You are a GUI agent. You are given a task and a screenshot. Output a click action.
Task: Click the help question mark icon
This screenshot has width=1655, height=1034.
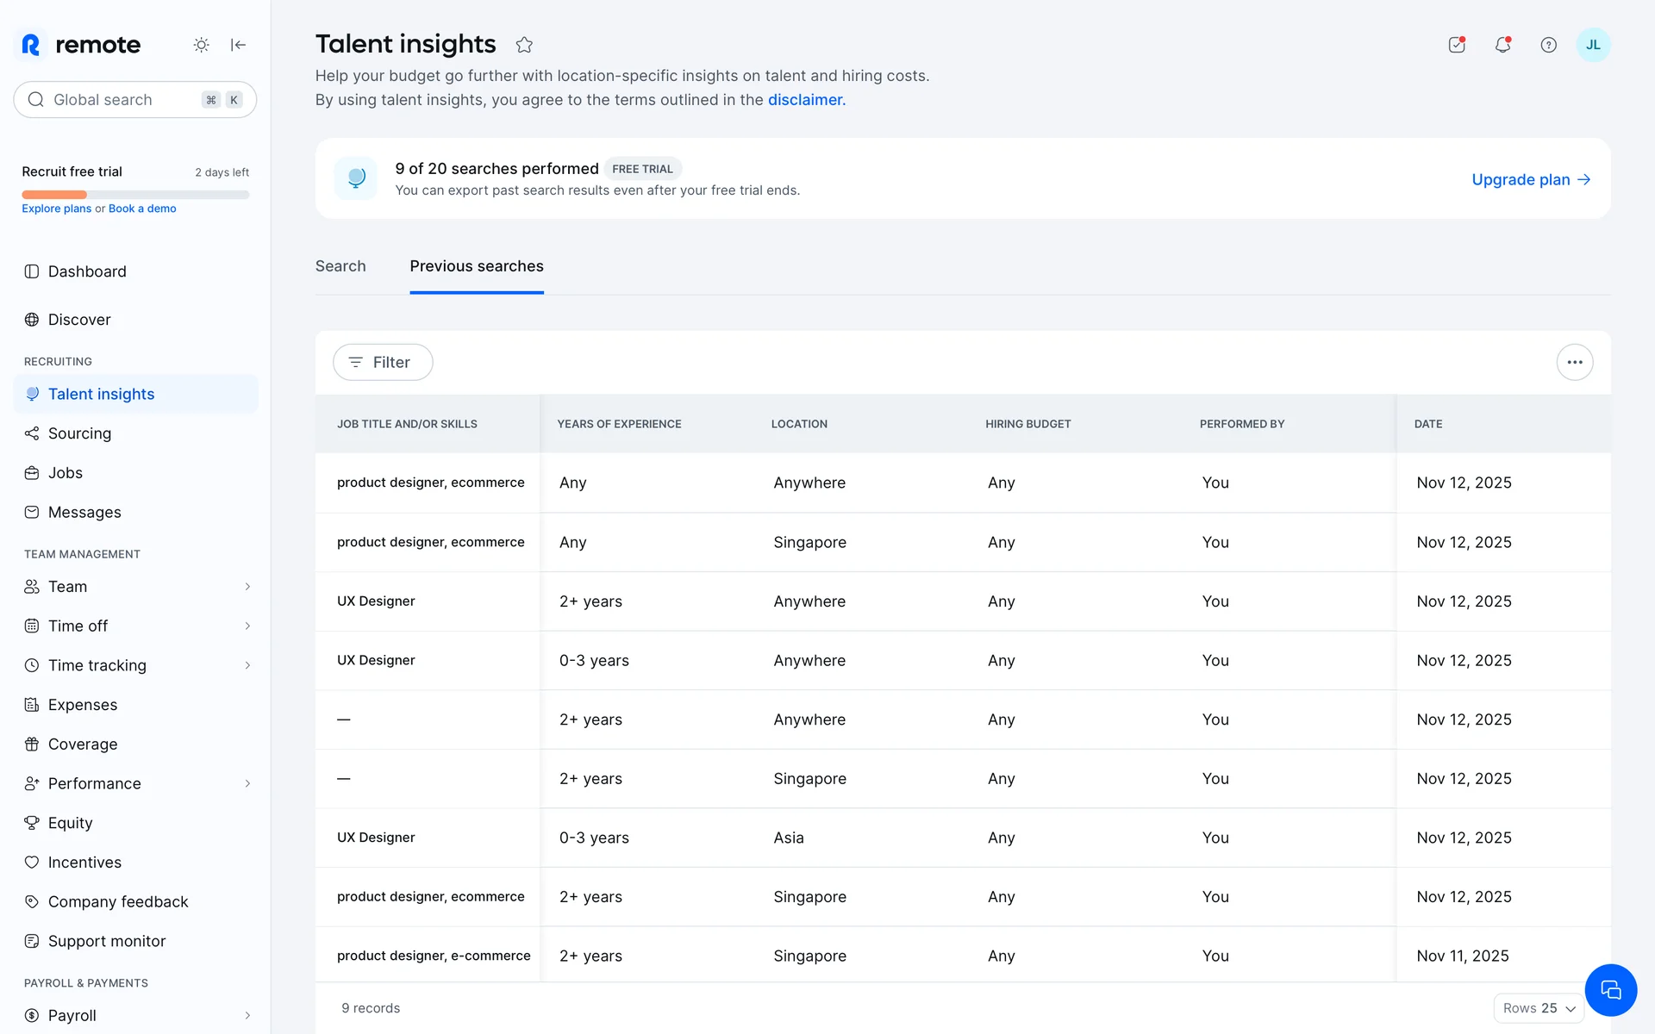click(1548, 45)
